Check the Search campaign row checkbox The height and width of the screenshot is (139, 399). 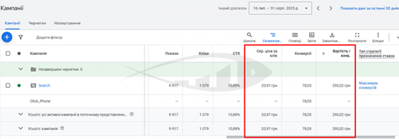coord(8,86)
